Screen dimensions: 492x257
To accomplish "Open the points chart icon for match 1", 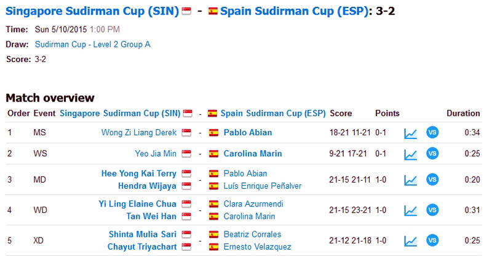I will (x=410, y=133).
